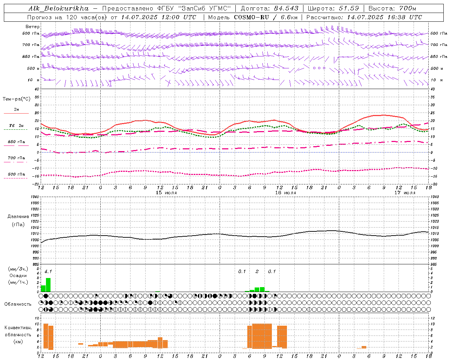Click the date label 16 июля

pos(286,193)
